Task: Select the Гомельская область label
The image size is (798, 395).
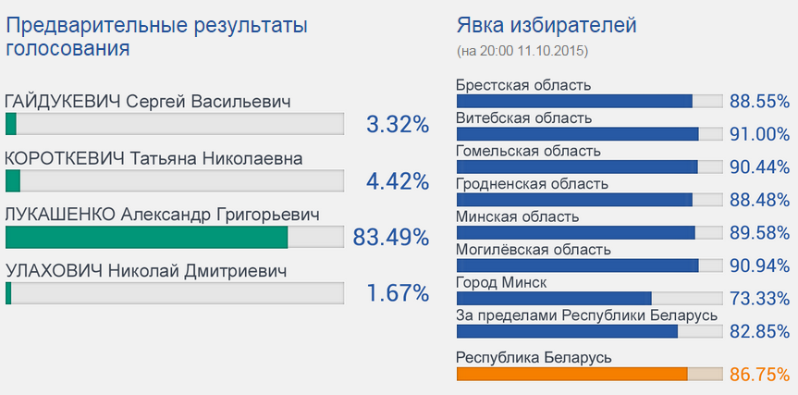Action: (x=528, y=151)
